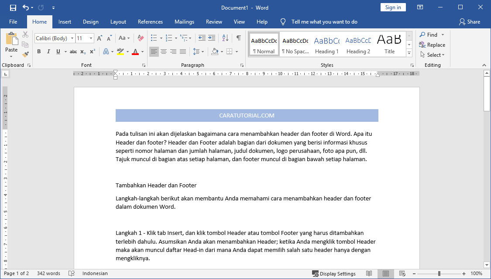Decrease font size with the shrink icon

coord(109,38)
